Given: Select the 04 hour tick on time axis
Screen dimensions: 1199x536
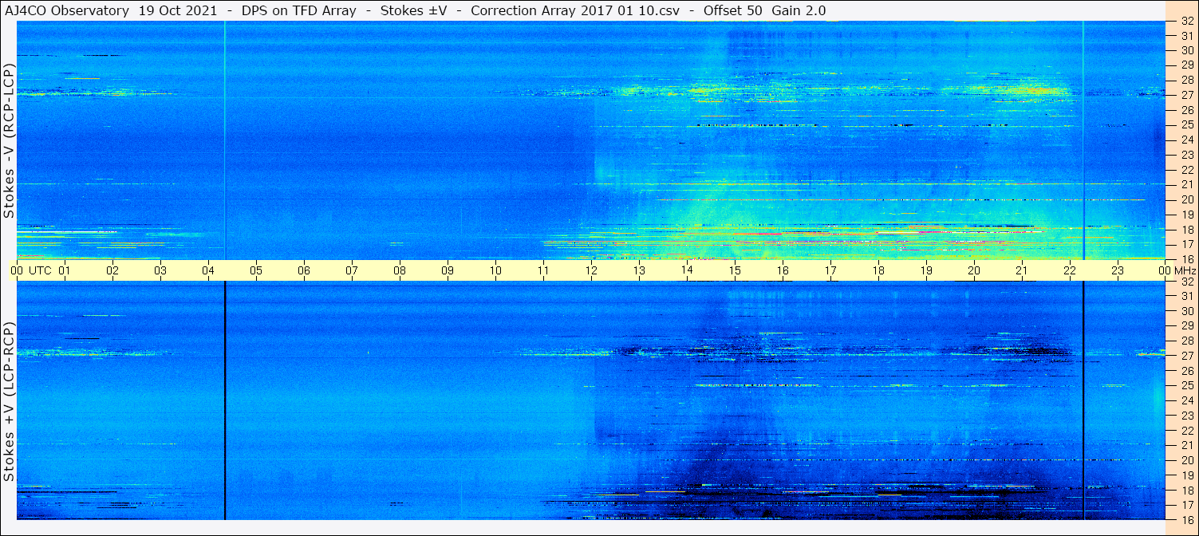Looking at the screenshot, I should pos(208,270).
